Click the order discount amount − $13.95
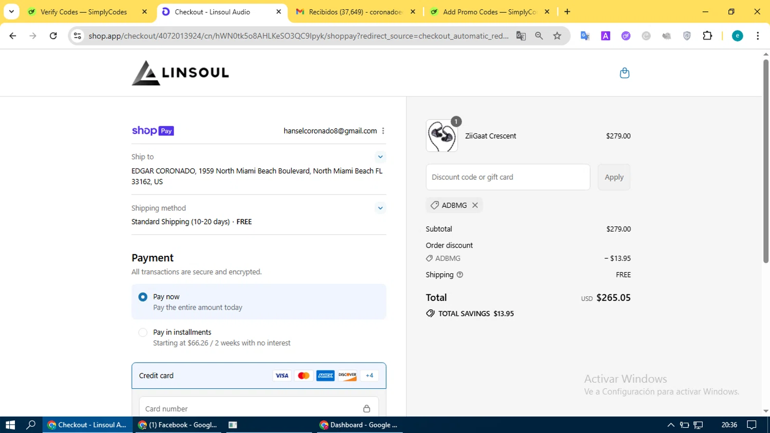This screenshot has height=433, width=770. tap(617, 258)
